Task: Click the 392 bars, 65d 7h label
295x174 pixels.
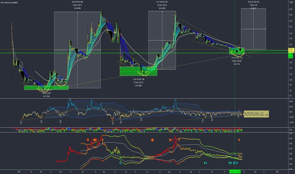Action: click(77, 5)
